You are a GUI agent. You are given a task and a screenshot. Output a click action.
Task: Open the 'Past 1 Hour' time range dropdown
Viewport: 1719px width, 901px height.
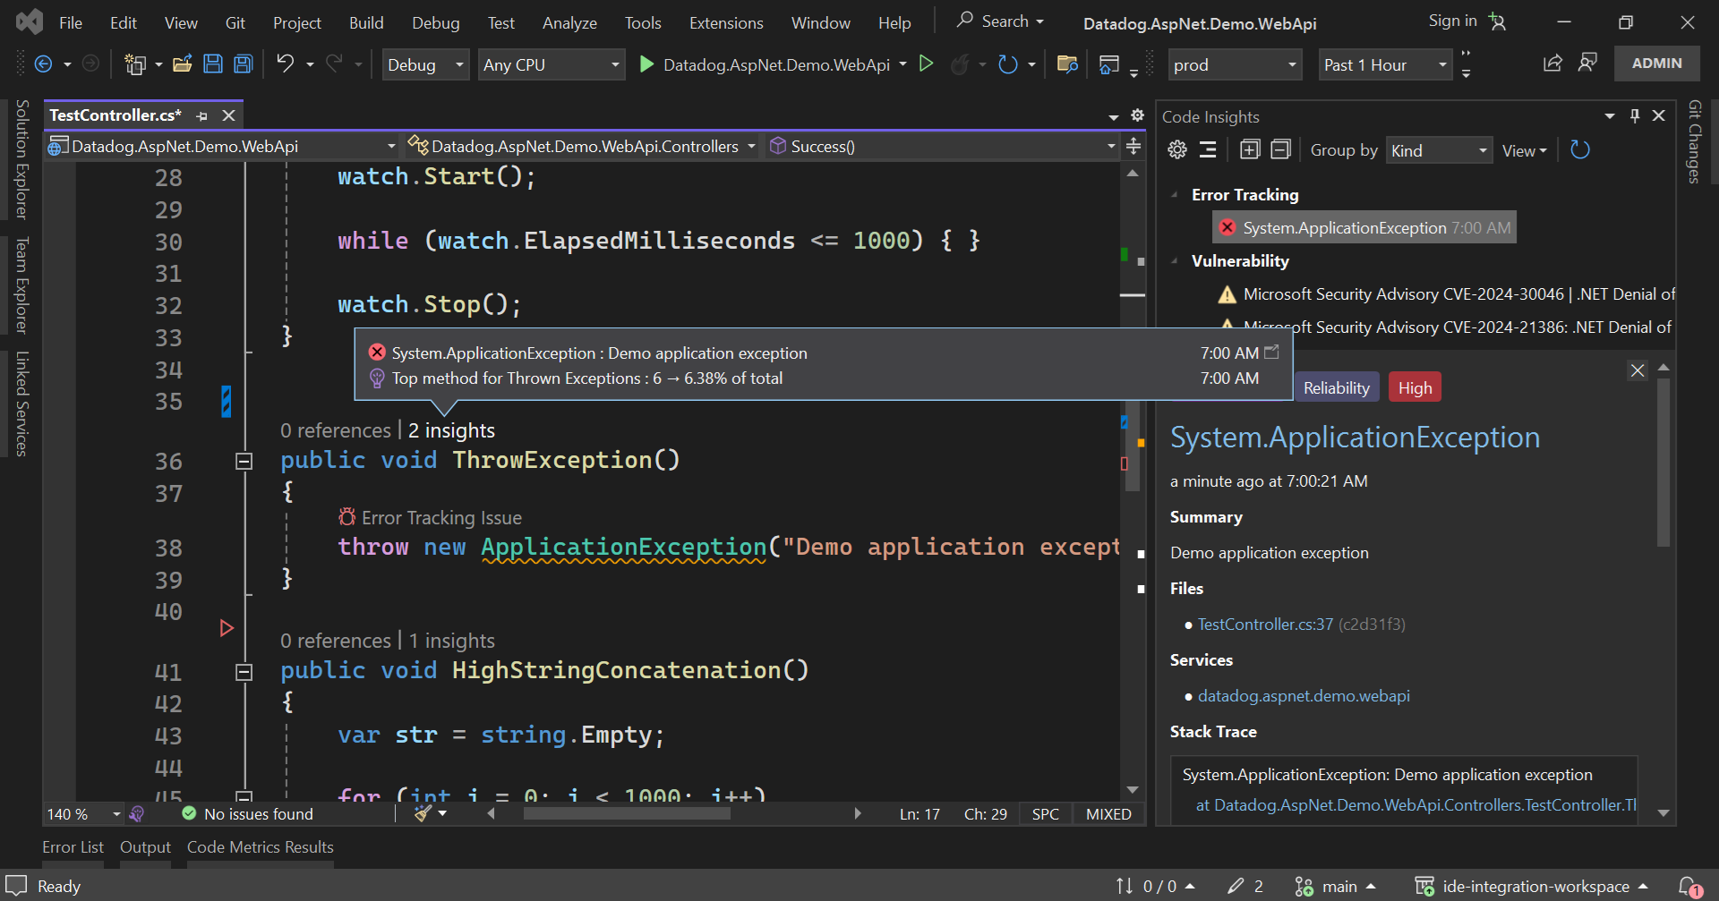1384,64
